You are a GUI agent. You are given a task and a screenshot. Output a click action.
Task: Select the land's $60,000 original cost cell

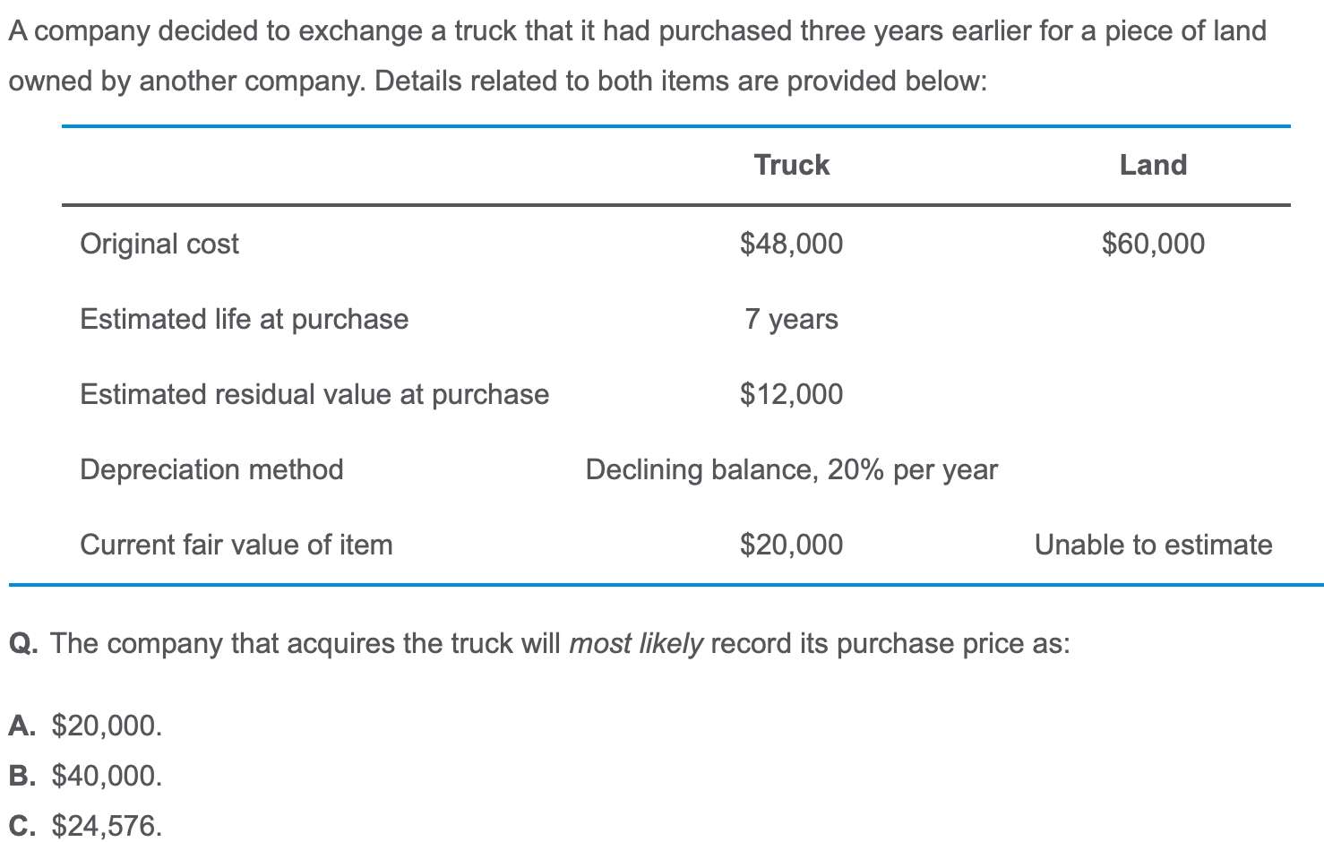[1153, 244]
